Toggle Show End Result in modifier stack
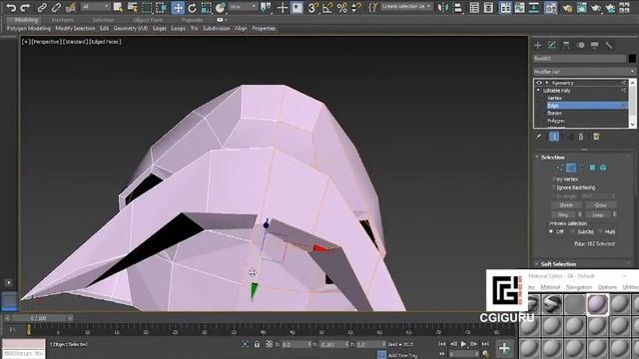 [554, 137]
